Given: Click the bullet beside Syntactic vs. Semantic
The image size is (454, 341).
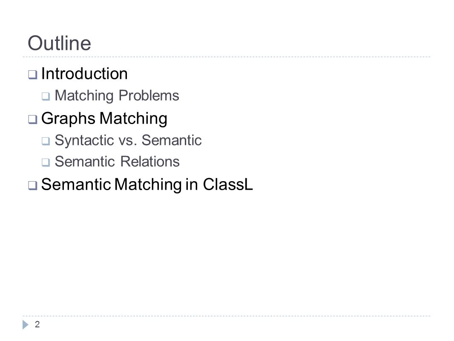Looking at the screenshot, I should click(x=46, y=141).
